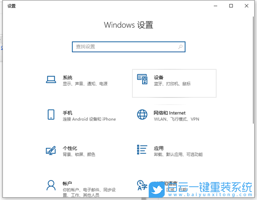
Task: Open the 应用 settings title
Action: pos(158,148)
